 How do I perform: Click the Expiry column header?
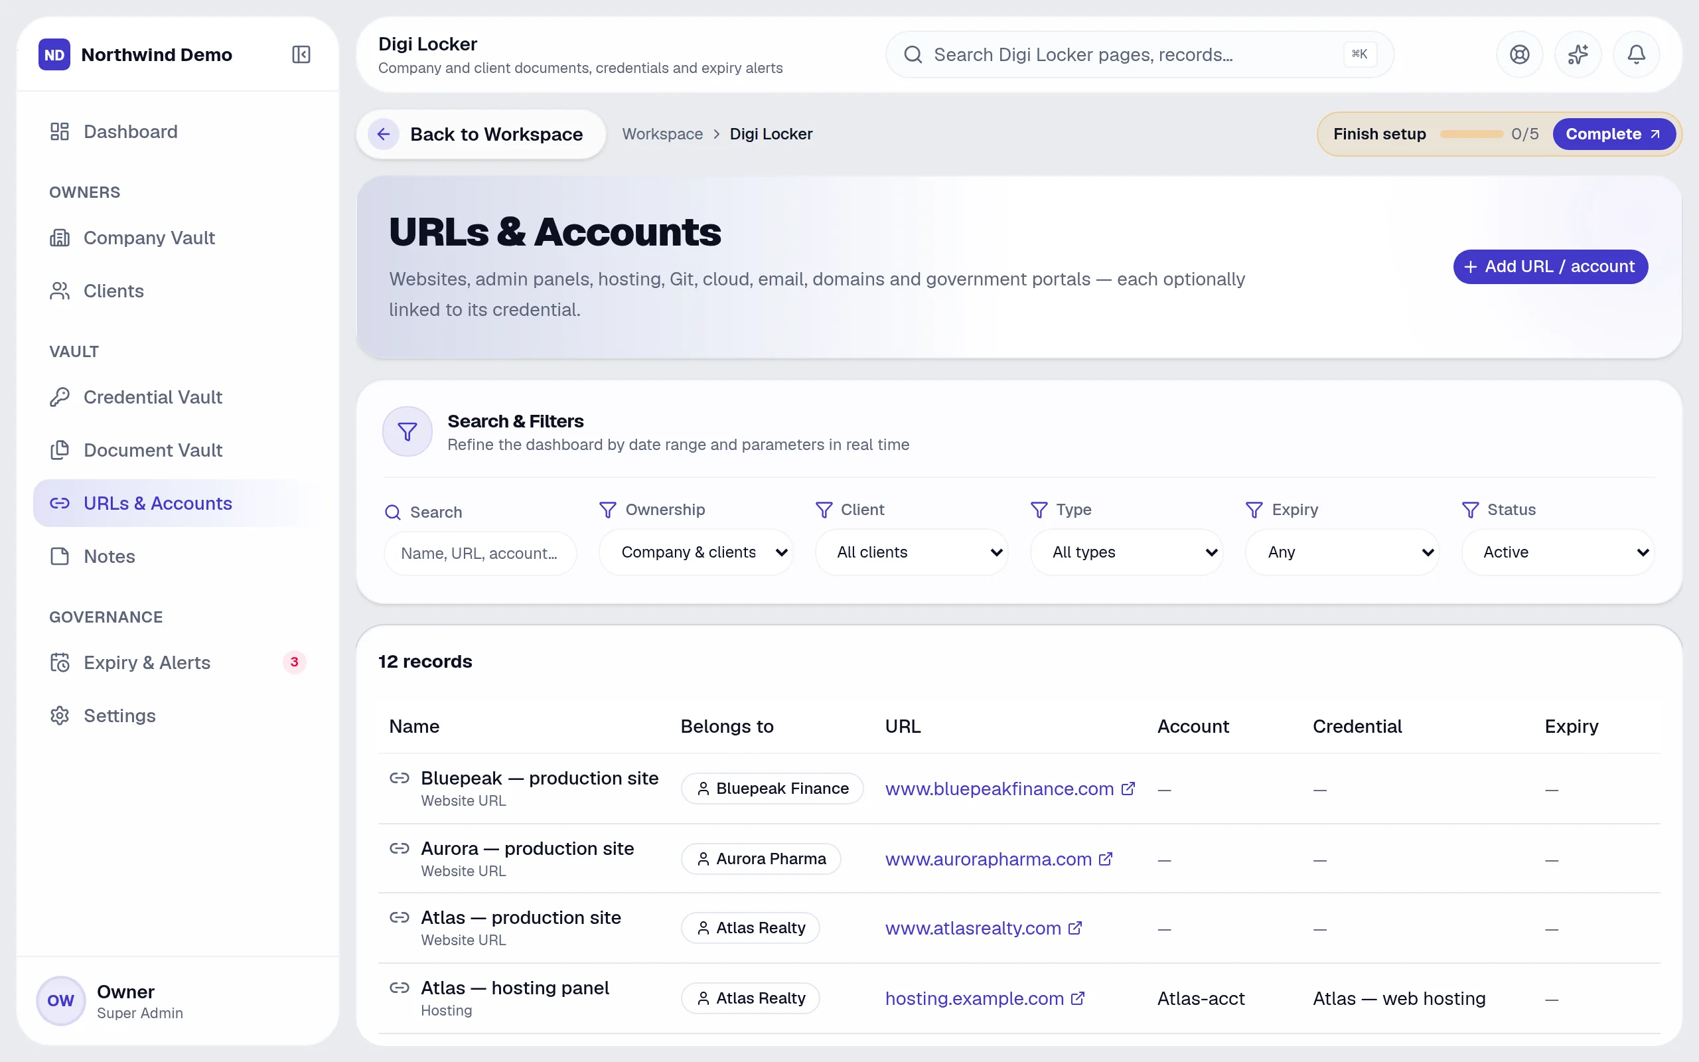point(1571,726)
